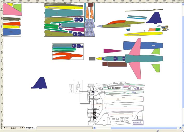
Task: Add a page after the current page
Action: [20, 128]
